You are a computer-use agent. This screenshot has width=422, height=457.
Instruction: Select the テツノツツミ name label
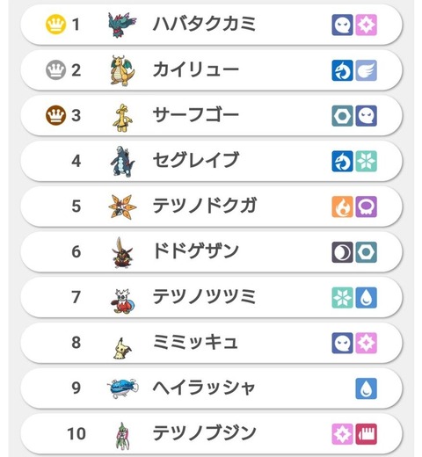204,296
